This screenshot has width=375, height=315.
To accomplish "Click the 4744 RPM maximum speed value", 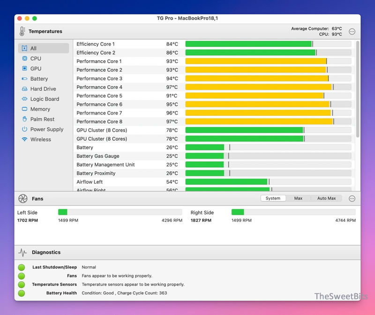I will (x=345, y=220).
